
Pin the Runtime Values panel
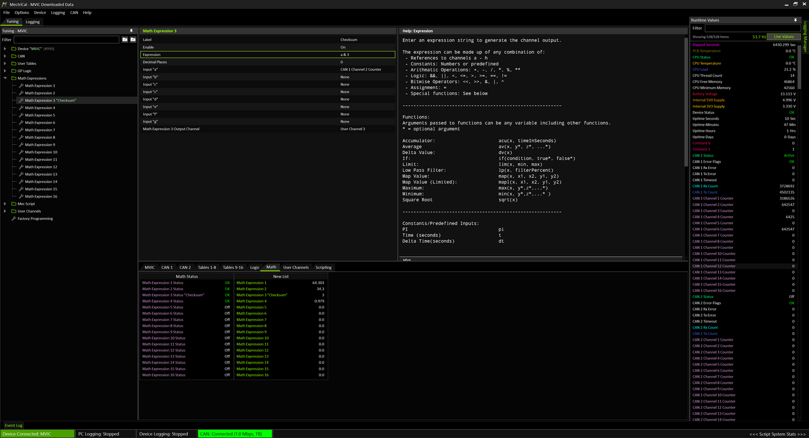click(x=795, y=20)
